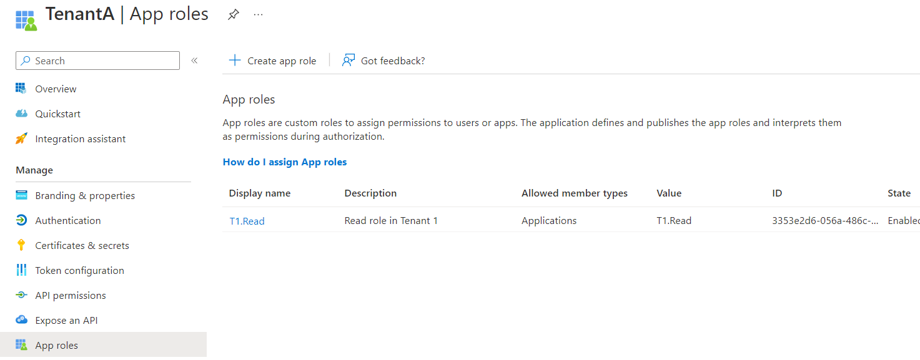Image resolution: width=920 pixels, height=360 pixels.
Task: Click the Got feedback? label
Action: click(393, 61)
